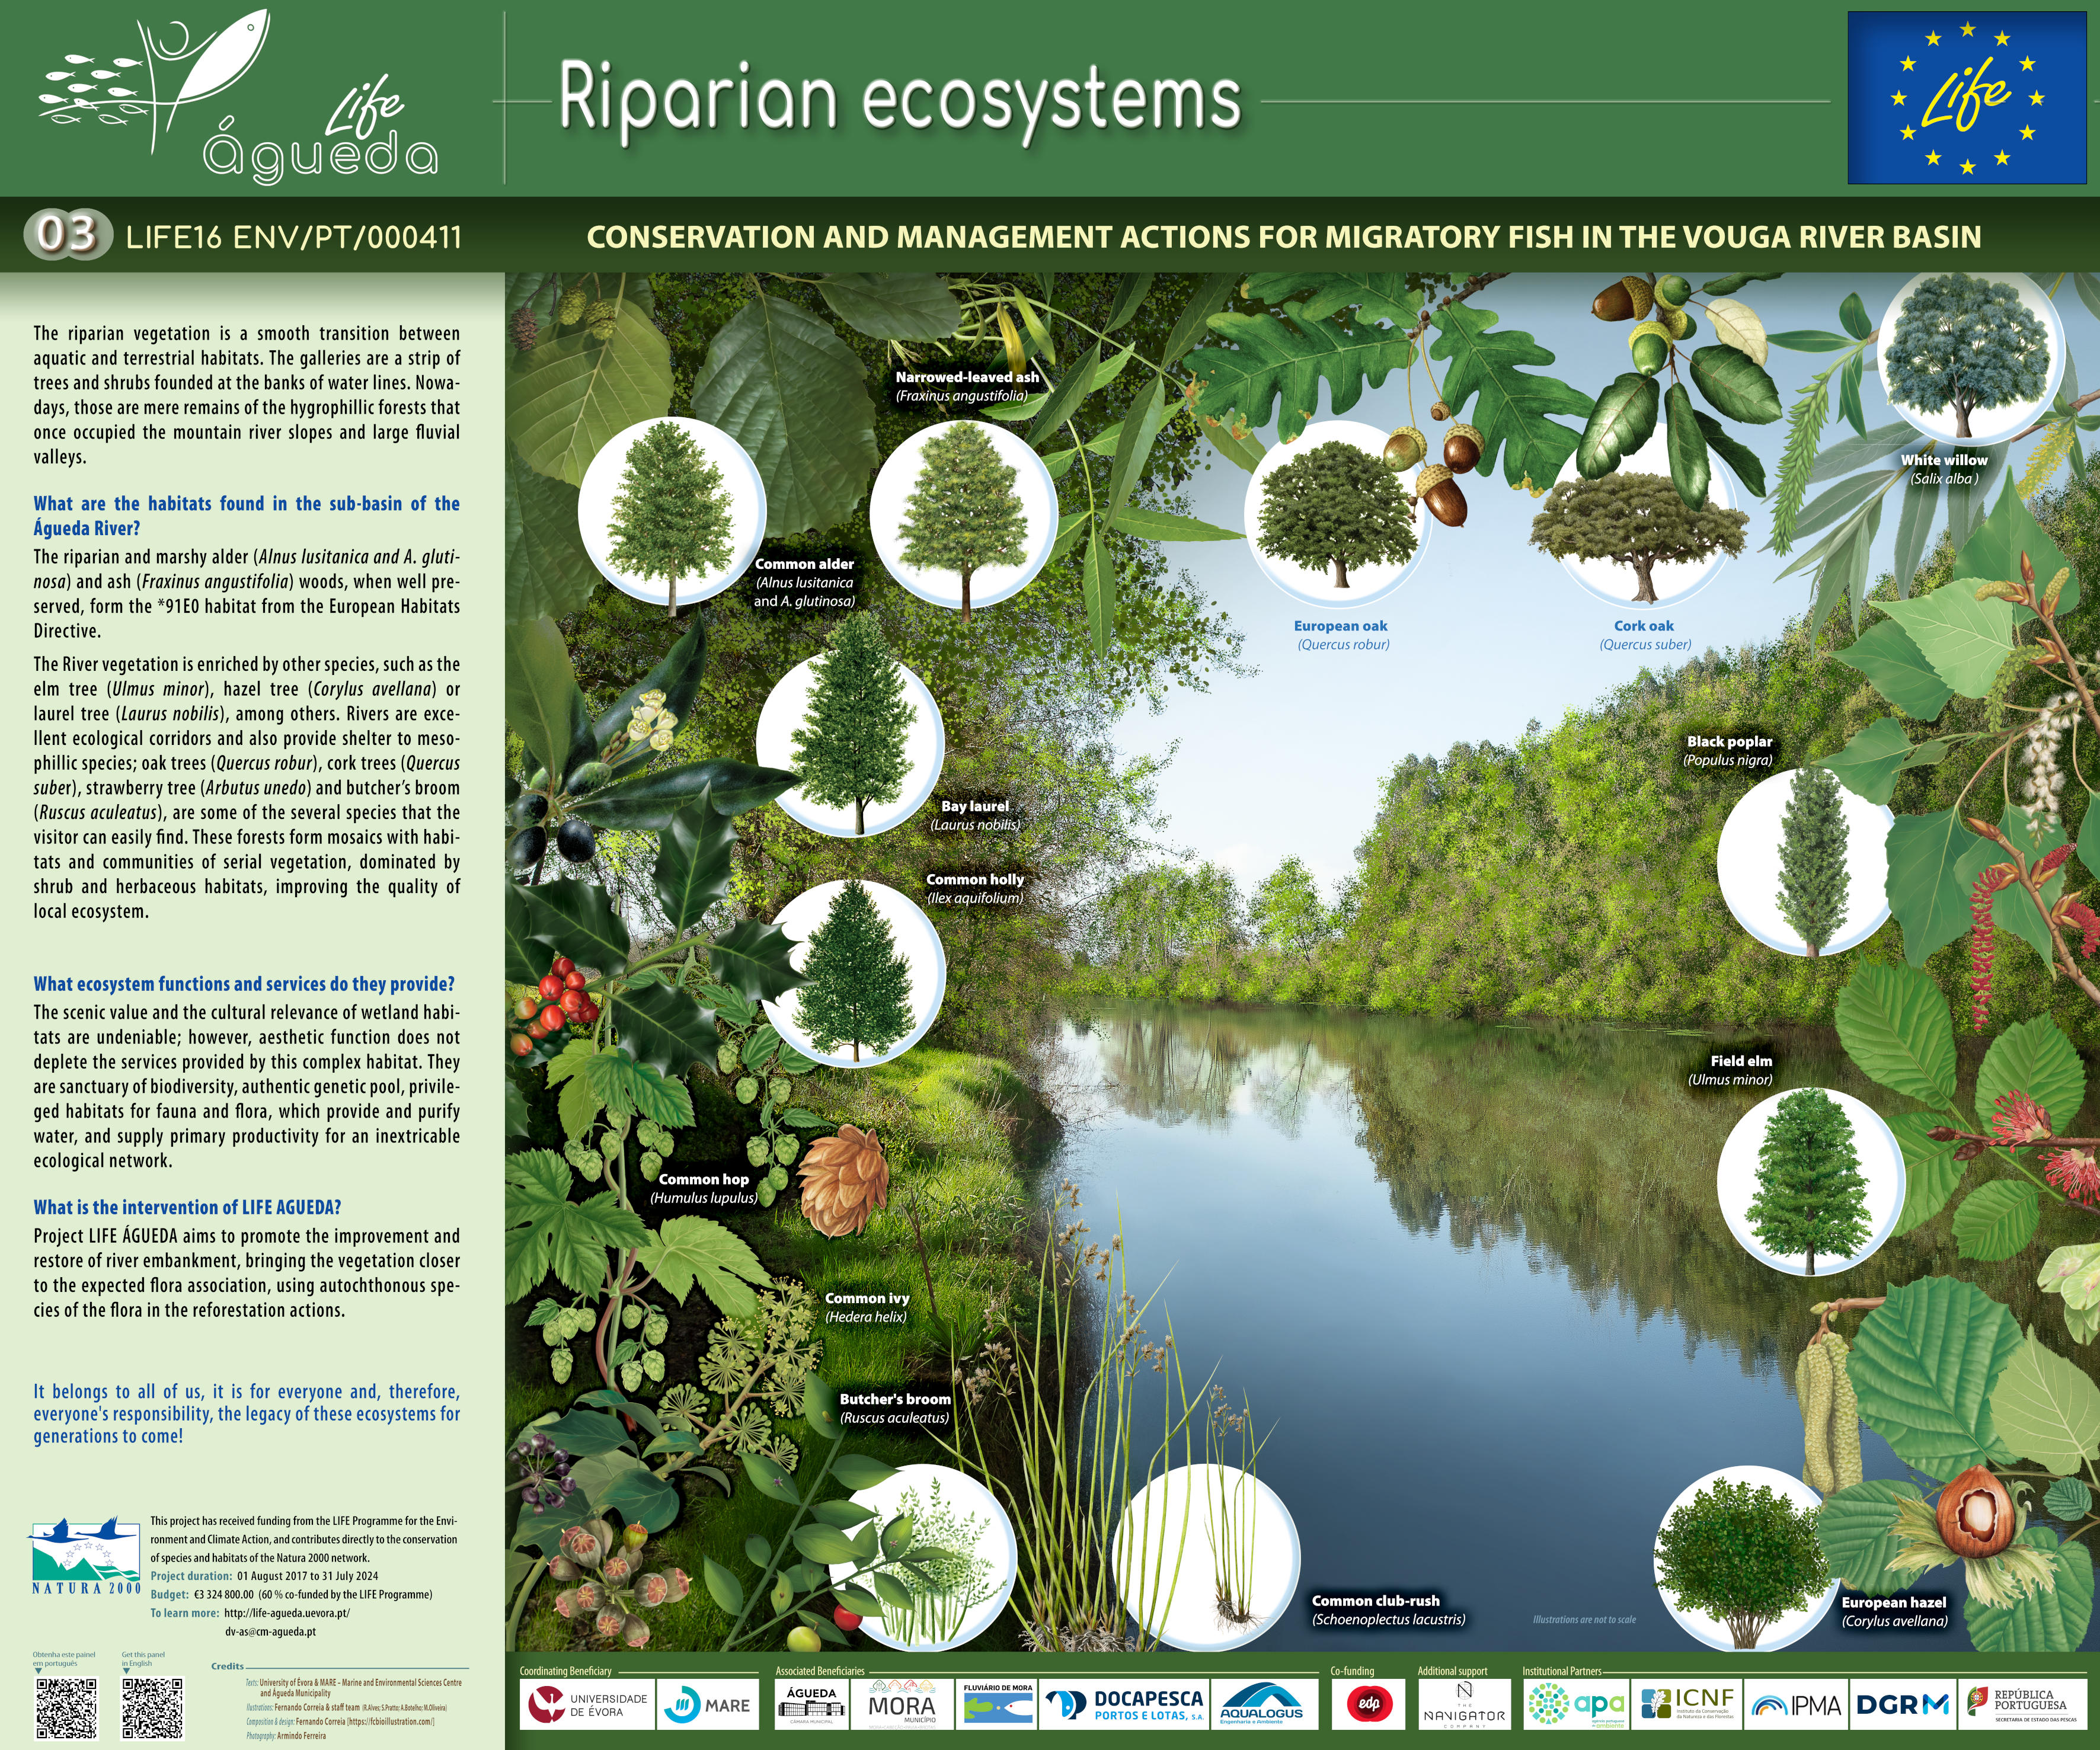
Task: Click the dv-as@cm-agueda.pt email address
Action: coord(270,1631)
